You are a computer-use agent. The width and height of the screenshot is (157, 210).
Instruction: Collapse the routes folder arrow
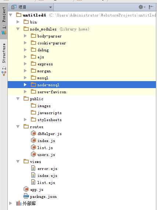[18, 126]
